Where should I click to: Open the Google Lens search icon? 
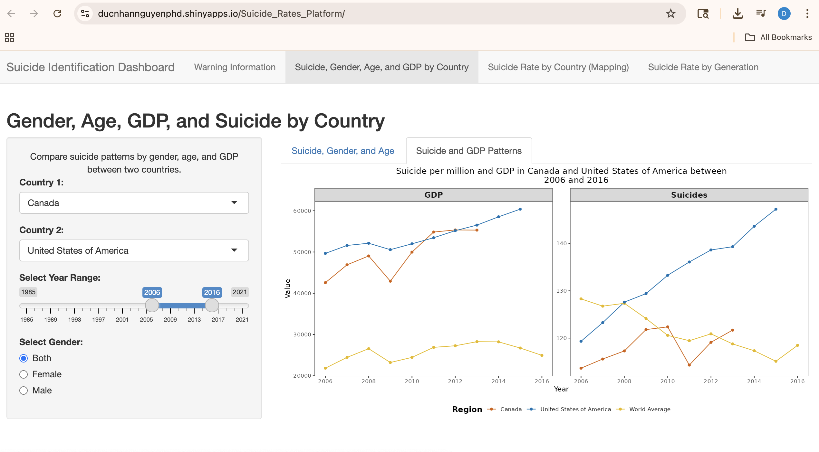pos(703,14)
